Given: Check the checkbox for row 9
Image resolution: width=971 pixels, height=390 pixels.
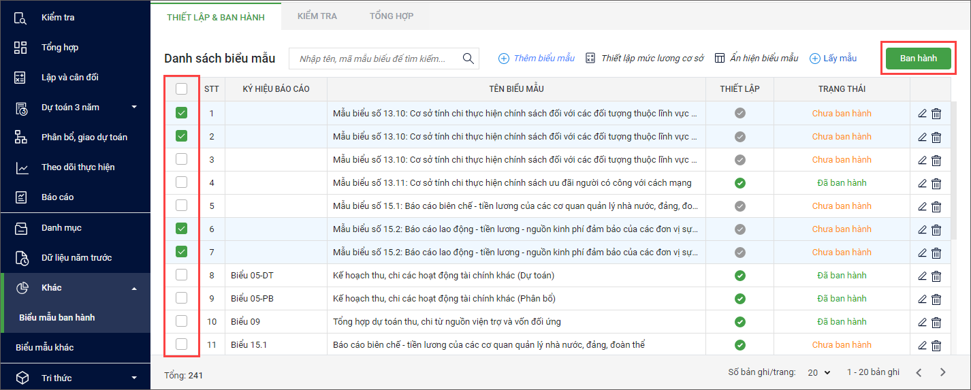Looking at the screenshot, I should (x=181, y=298).
